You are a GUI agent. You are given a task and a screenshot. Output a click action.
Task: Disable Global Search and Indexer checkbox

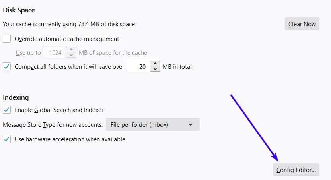coord(7,110)
